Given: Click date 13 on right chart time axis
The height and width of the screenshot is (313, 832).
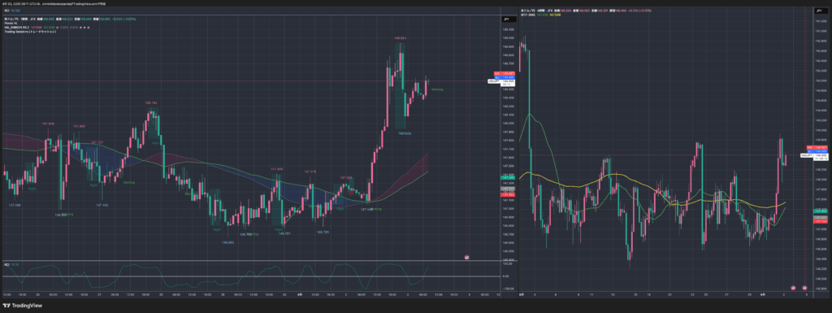Looking at the screenshot, I should (x=613, y=294).
